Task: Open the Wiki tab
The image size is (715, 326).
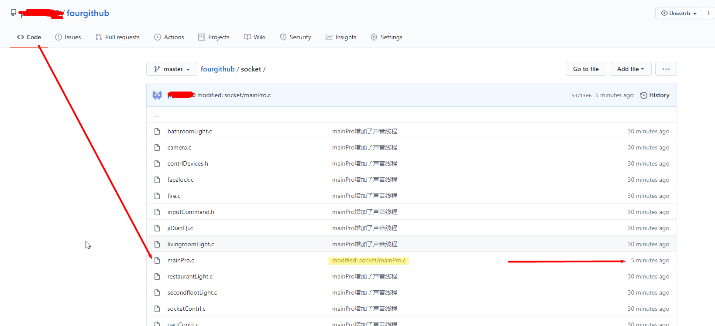Action: (254, 37)
